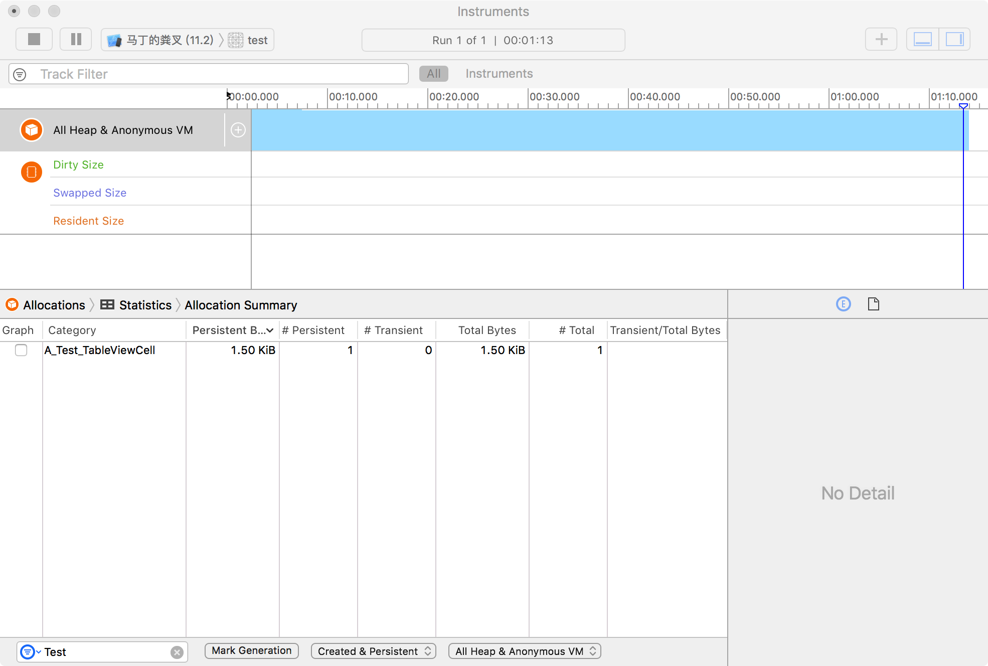This screenshot has width=988, height=666.
Task: Toggle the right inspector pane view
Action: pos(954,40)
